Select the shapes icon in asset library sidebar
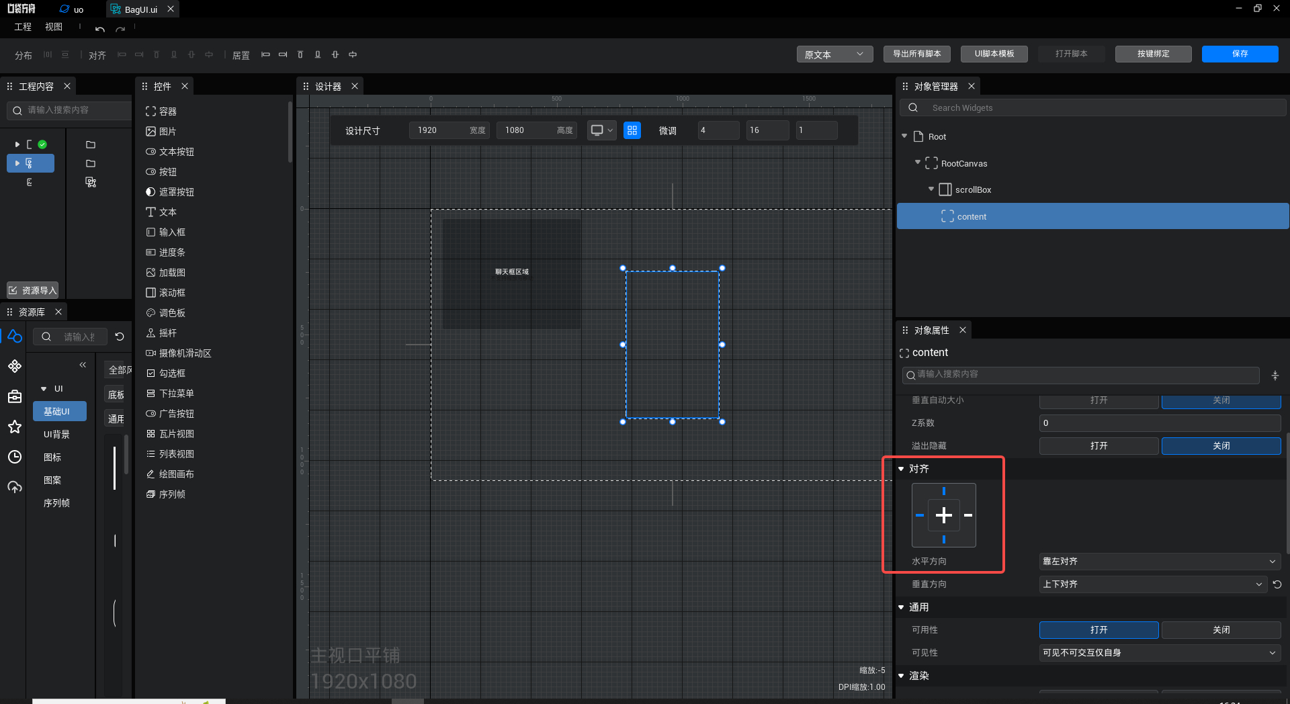The image size is (1290, 704). tap(15, 336)
